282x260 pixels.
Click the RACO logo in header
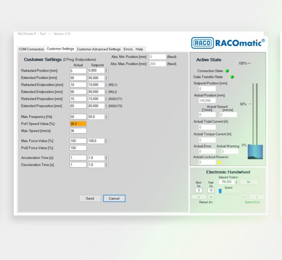[x=202, y=43]
